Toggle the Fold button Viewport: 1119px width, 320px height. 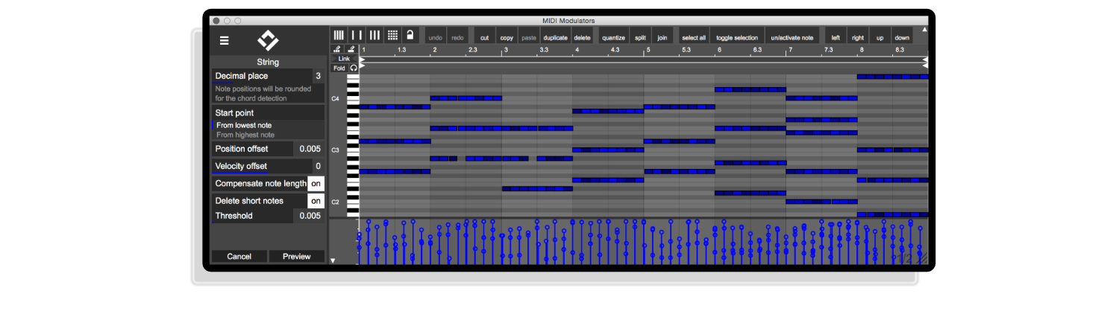click(339, 68)
